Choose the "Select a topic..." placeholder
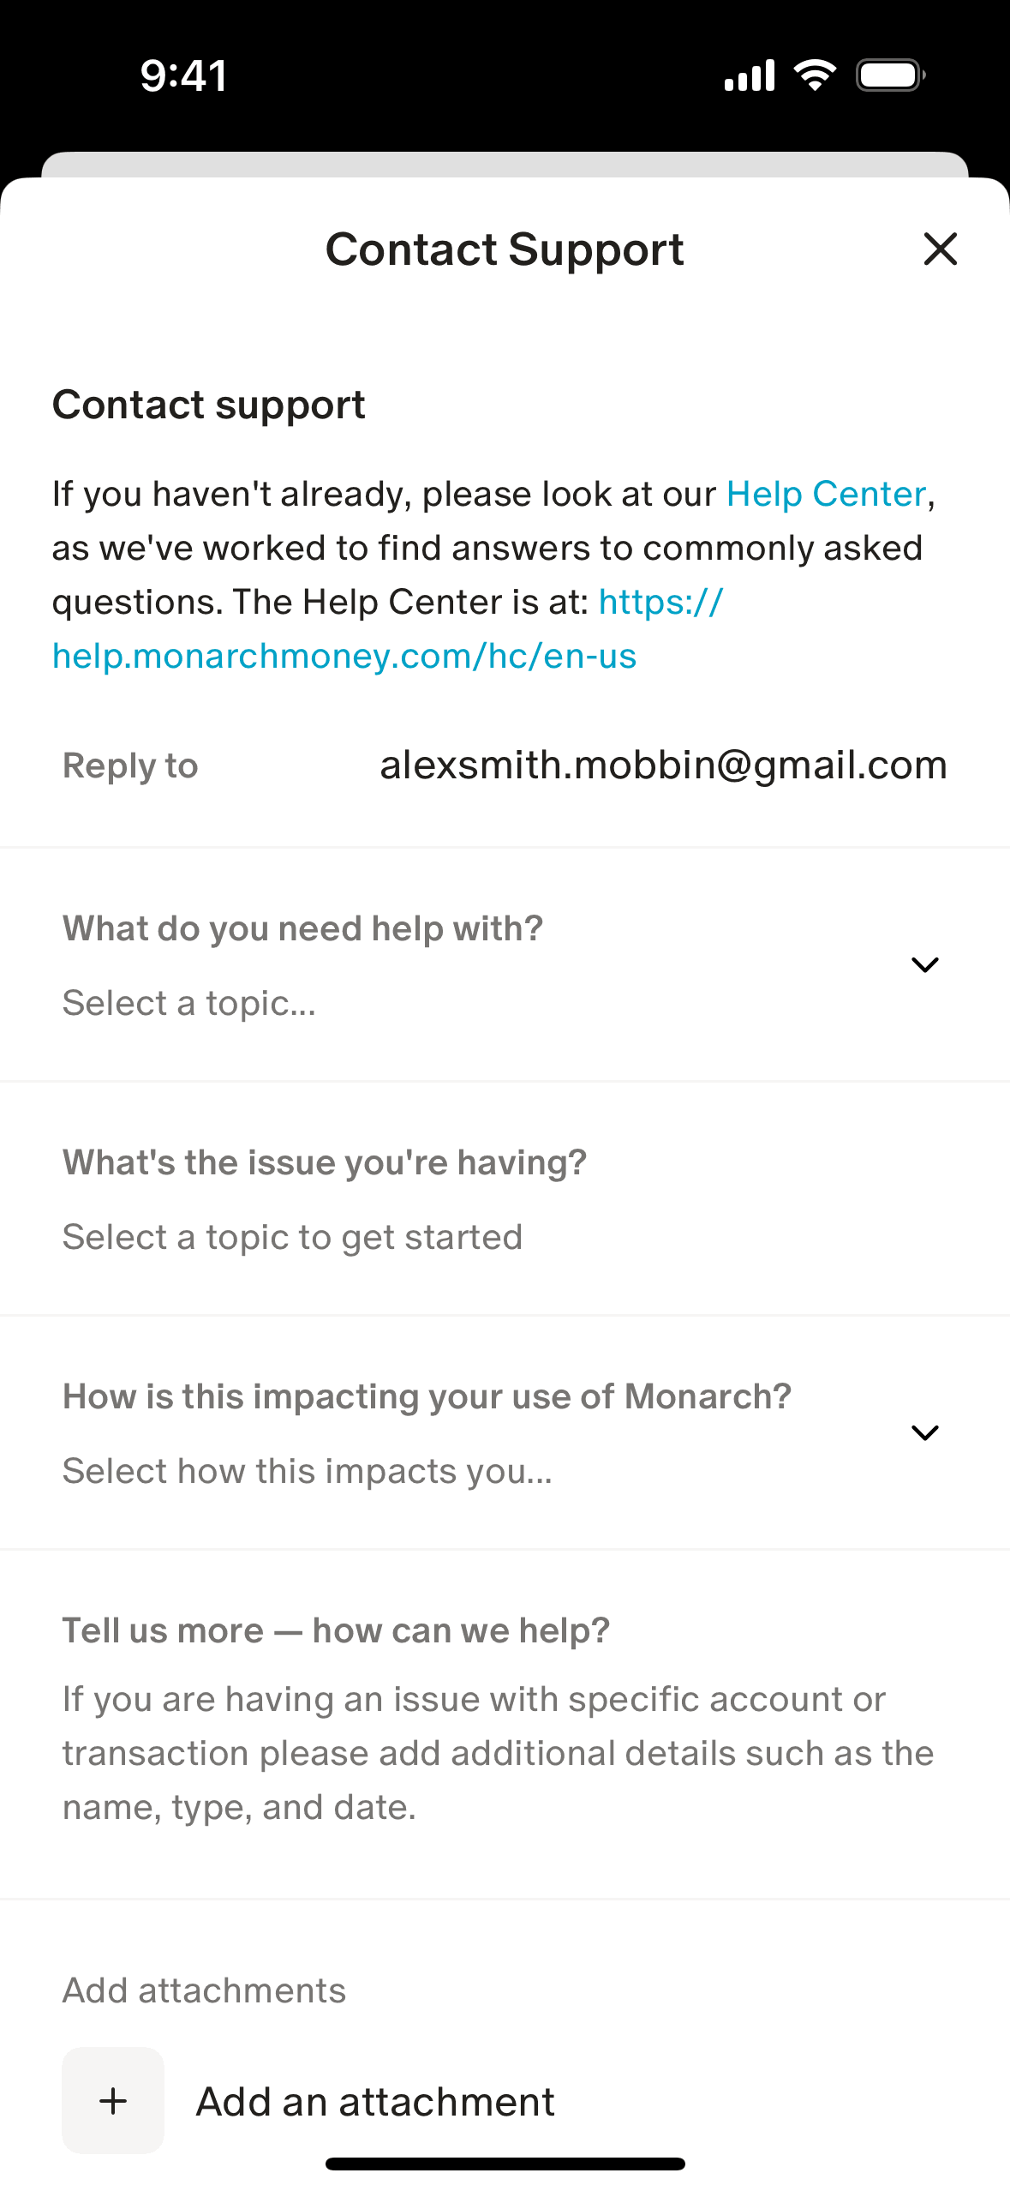 (189, 1004)
